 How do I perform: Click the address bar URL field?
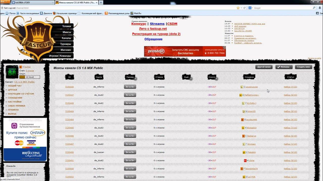pos(119,8)
